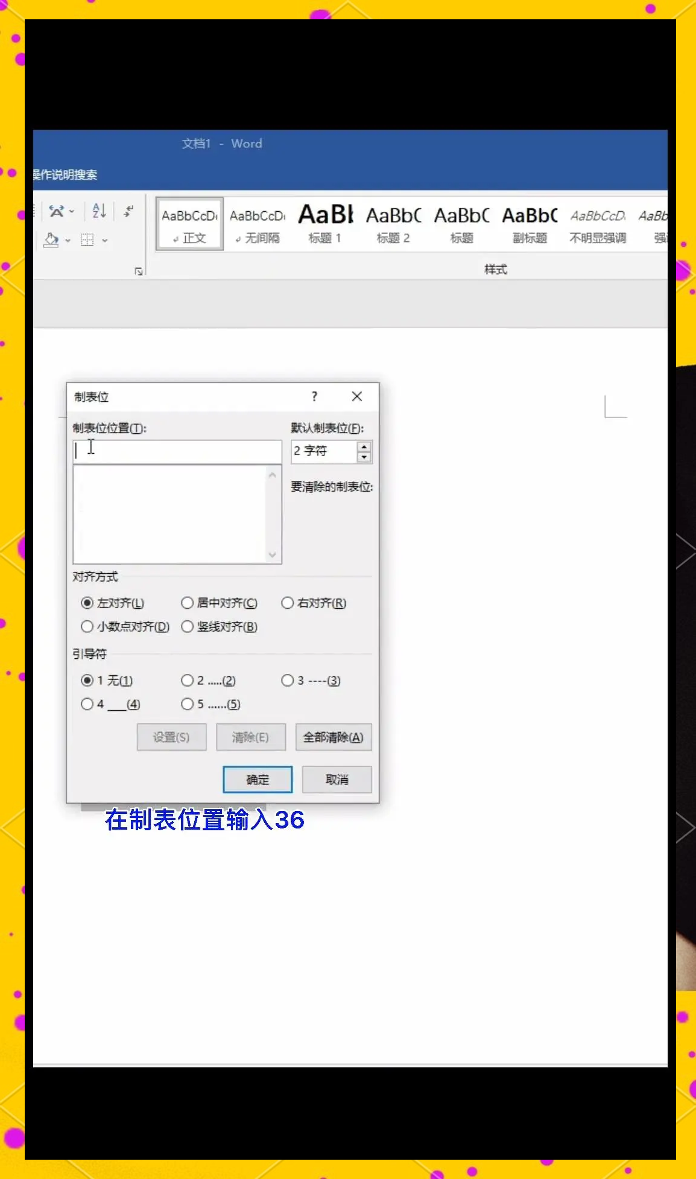The width and height of the screenshot is (696, 1179).
Task: Click the Tell me search box (操作说明搜索)
Action: point(65,175)
